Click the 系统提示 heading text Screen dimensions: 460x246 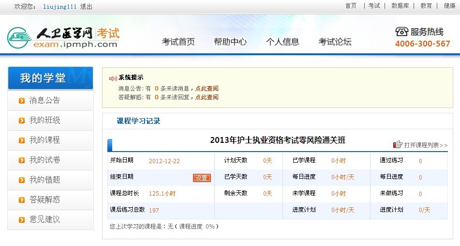[x=131, y=77]
